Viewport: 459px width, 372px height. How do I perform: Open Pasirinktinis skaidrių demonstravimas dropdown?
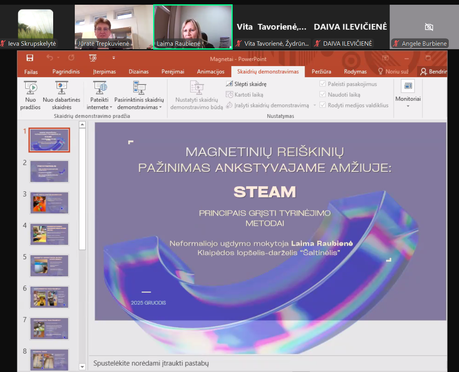click(161, 107)
